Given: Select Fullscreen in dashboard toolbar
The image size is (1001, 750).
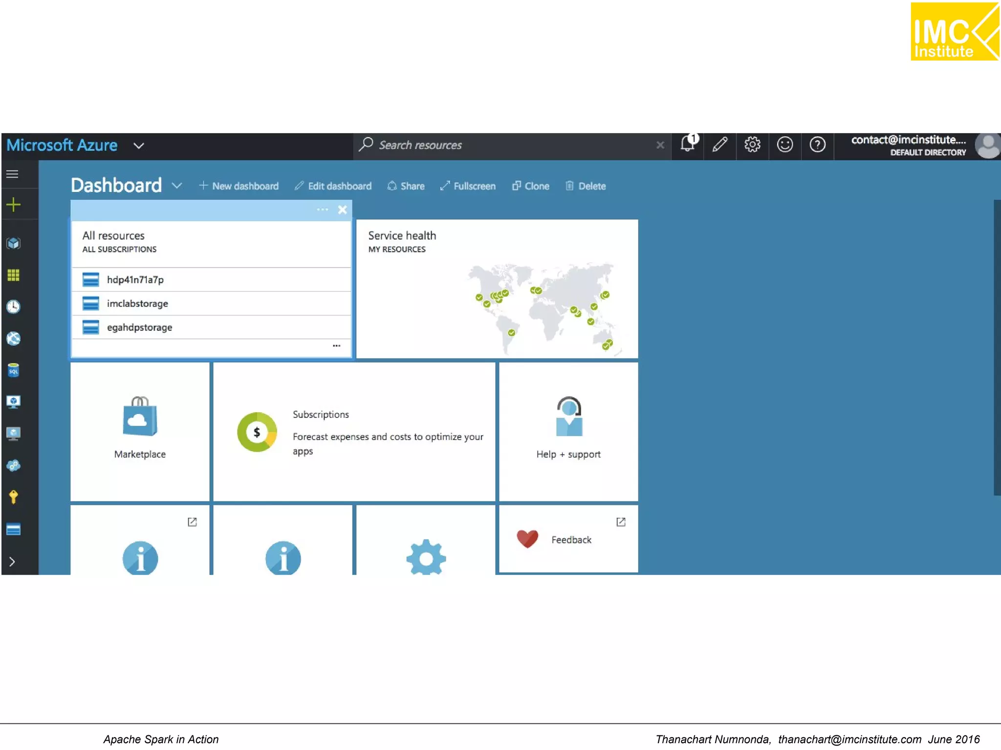Looking at the screenshot, I should tap(468, 187).
